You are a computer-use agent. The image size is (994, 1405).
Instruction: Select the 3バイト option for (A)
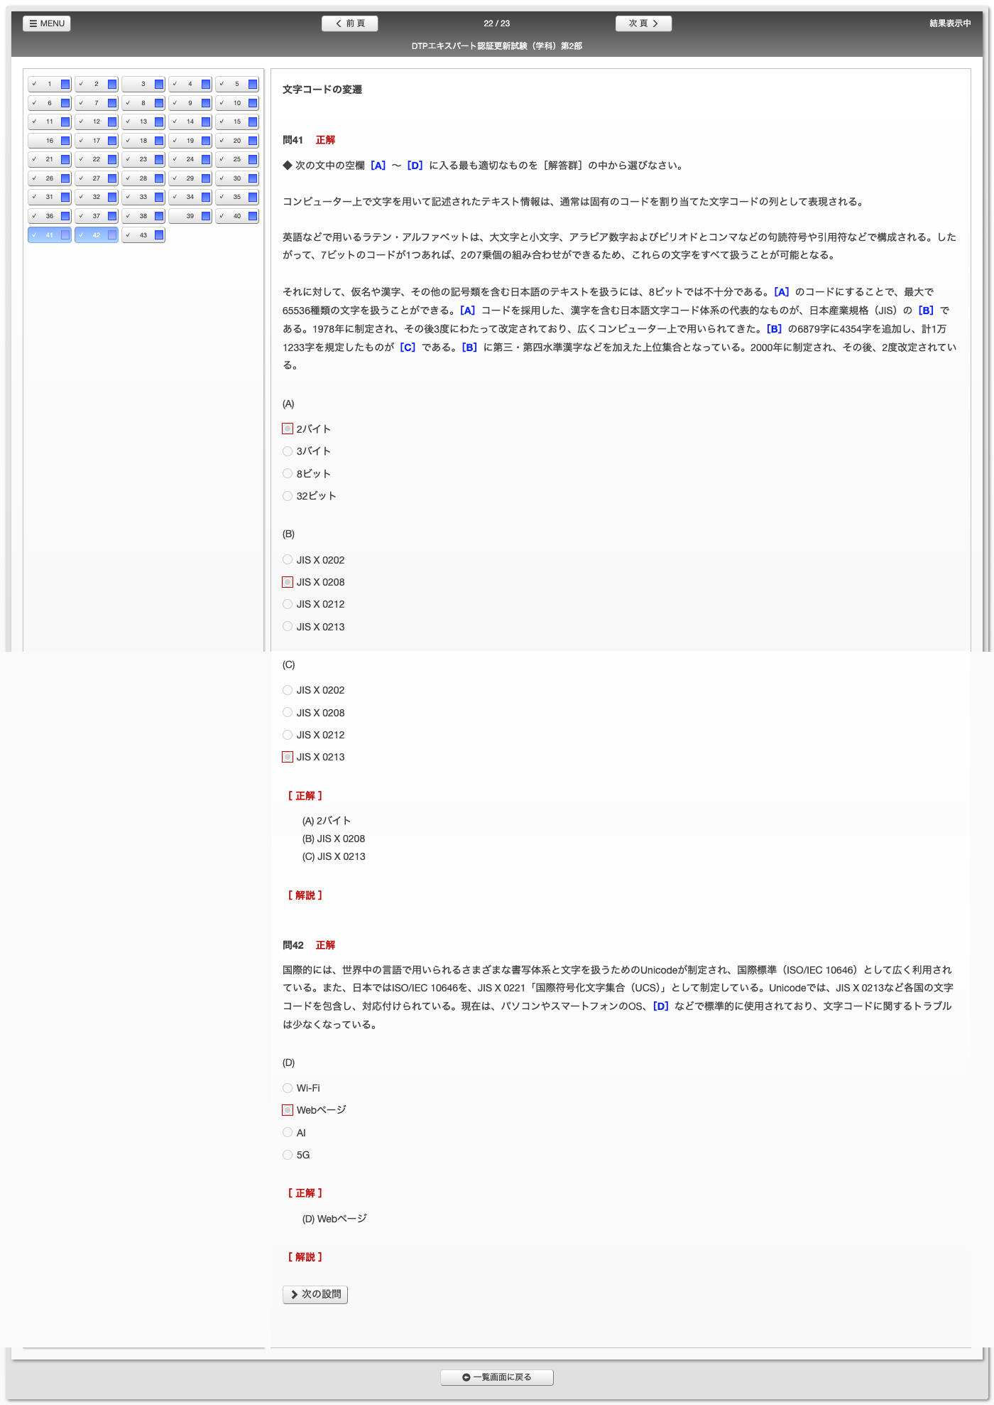(288, 451)
